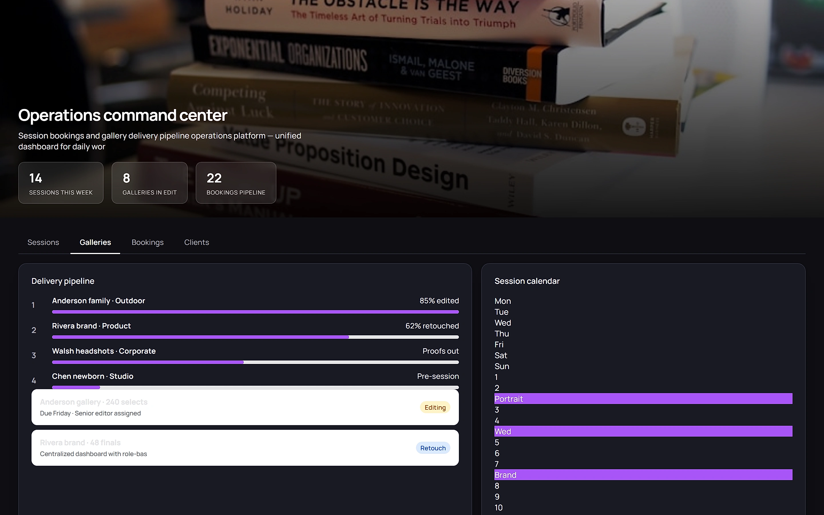Image resolution: width=824 pixels, height=515 pixels.
Task: Click 'Chen newborn · Studio' title
Action: (x=93, y=376)
